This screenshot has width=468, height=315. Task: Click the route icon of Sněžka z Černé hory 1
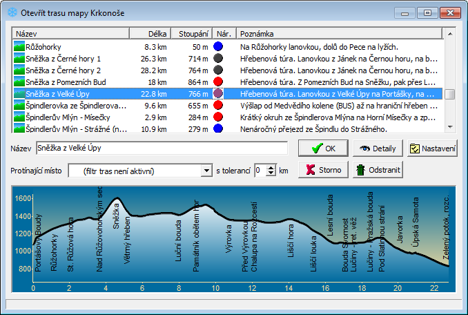tap(19, 59)
